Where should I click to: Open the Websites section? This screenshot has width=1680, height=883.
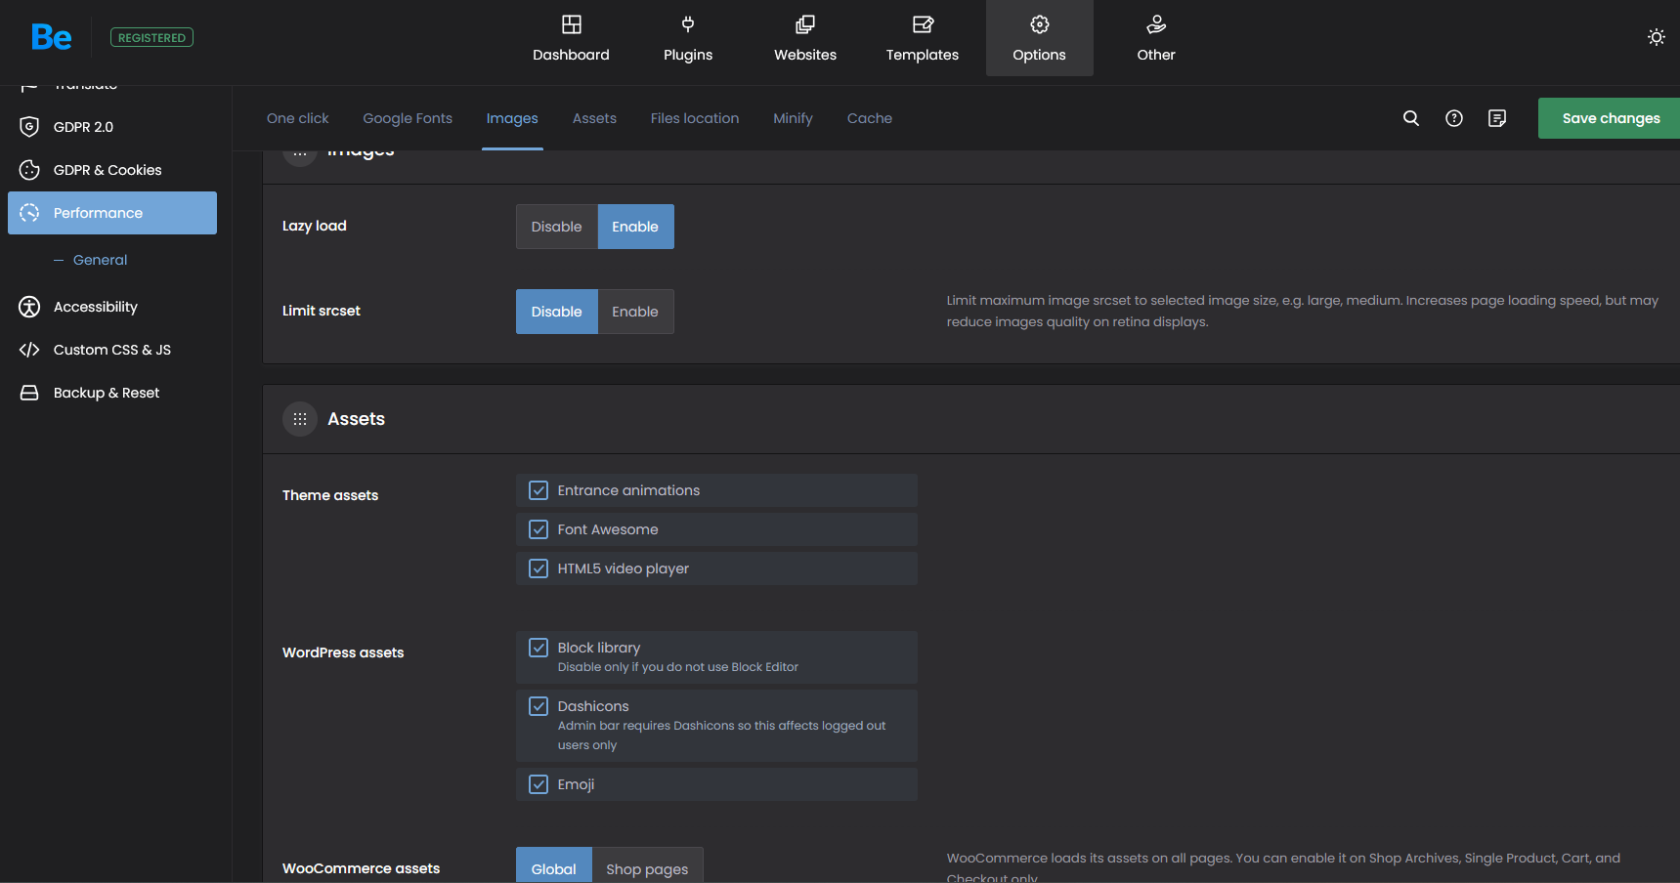[x=804, y=38]
